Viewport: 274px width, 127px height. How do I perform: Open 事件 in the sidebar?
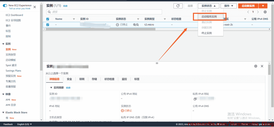8,26
